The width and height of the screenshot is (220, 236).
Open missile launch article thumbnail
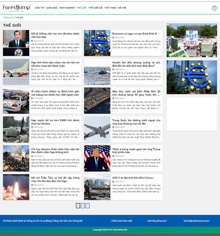click(x=16, y=187)
